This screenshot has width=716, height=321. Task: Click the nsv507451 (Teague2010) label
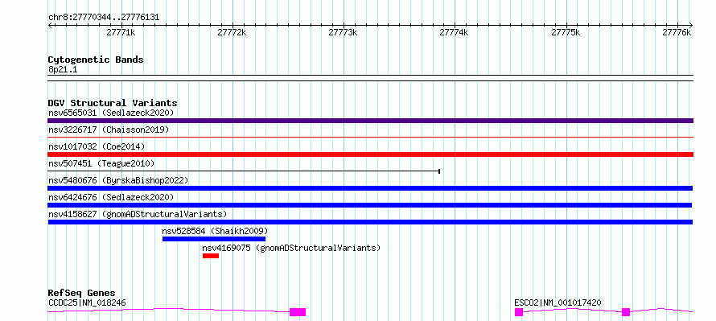tap(101, 163)
